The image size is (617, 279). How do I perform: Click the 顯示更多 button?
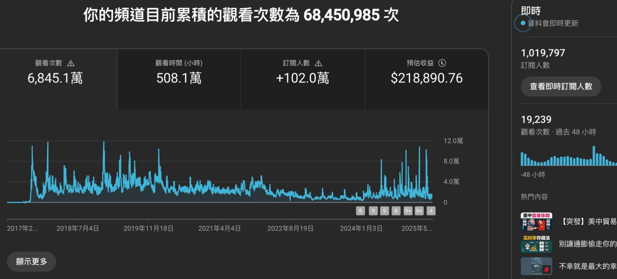(x=32, y=262)
